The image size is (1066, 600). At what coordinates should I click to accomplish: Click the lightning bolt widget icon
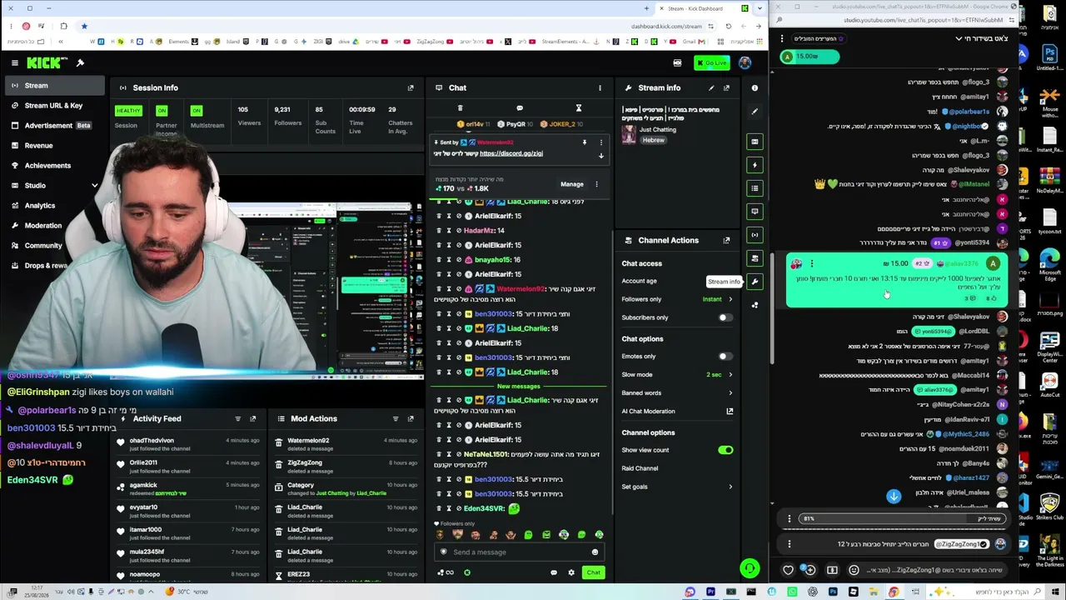(x=755, y=165)
